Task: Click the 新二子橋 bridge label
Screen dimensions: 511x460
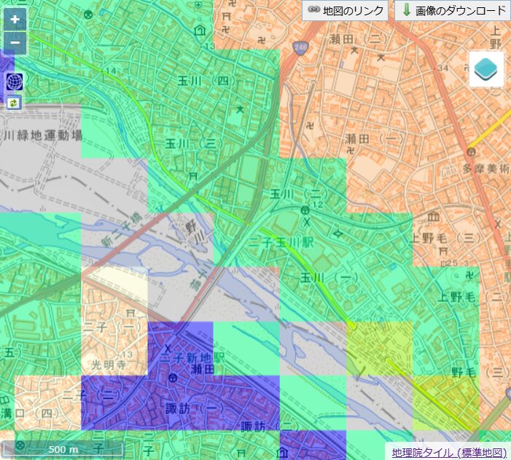Action: click(120, 230)
